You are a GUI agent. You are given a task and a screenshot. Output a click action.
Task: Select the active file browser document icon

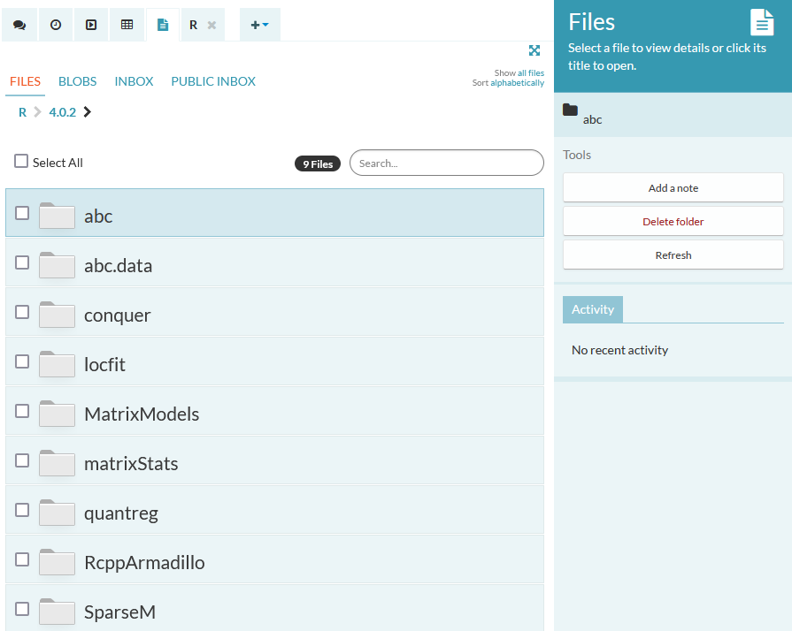[x=162, y=24]
